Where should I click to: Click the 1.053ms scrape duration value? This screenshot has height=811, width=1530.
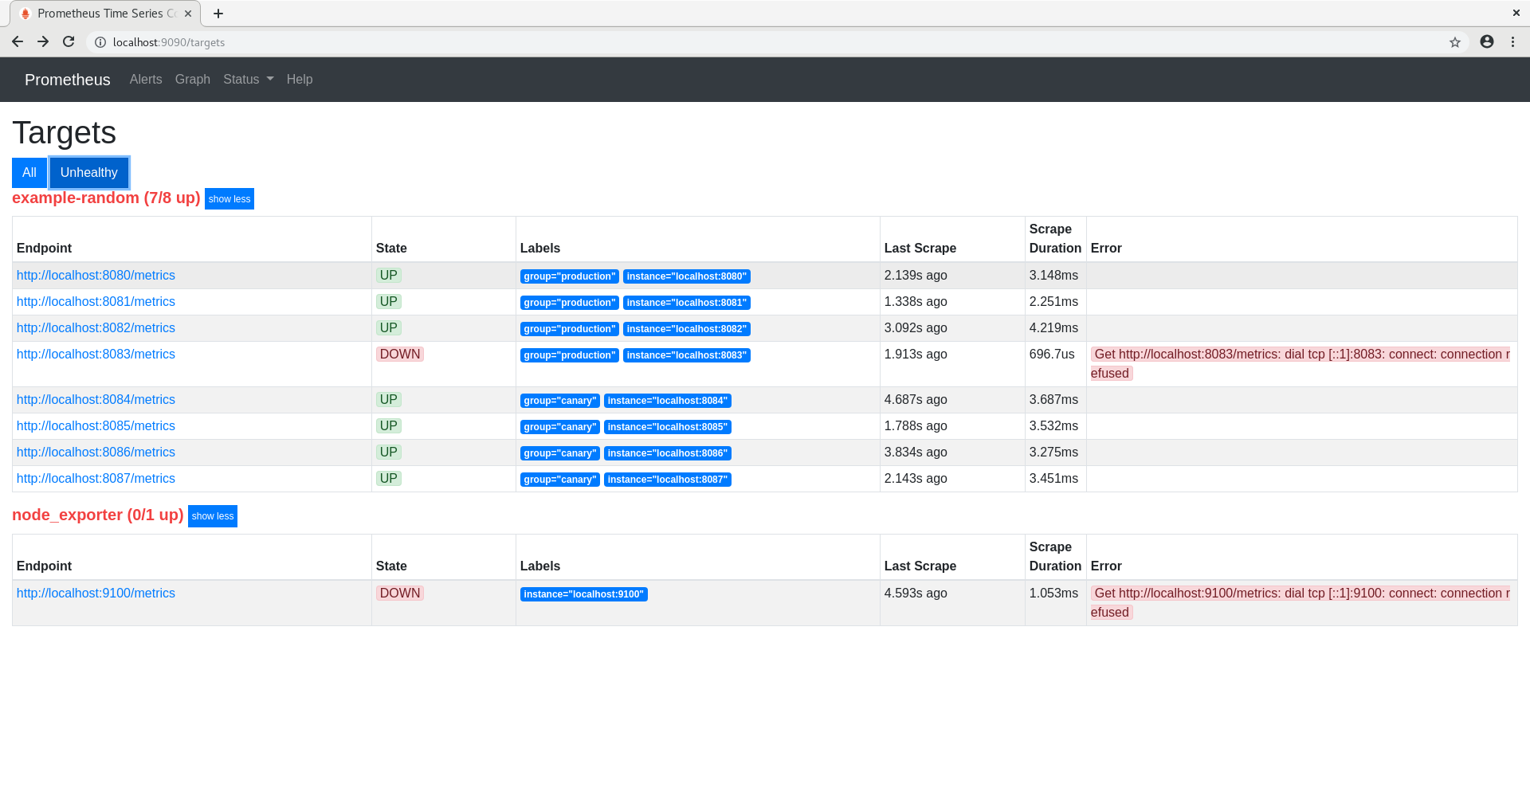pyautogui.click(x=1053, y=594)
